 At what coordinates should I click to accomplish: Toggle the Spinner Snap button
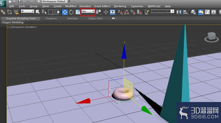139,12
